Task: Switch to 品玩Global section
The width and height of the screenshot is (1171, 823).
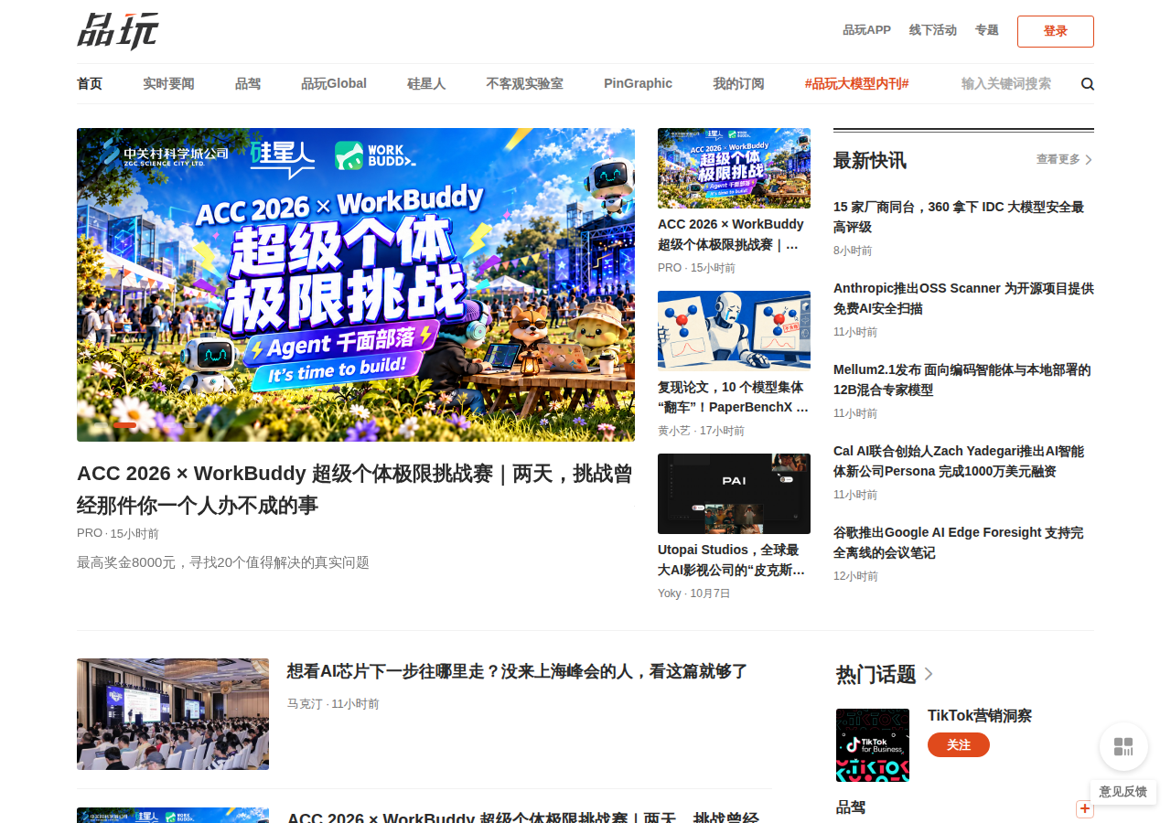Action: coord(334,83)
